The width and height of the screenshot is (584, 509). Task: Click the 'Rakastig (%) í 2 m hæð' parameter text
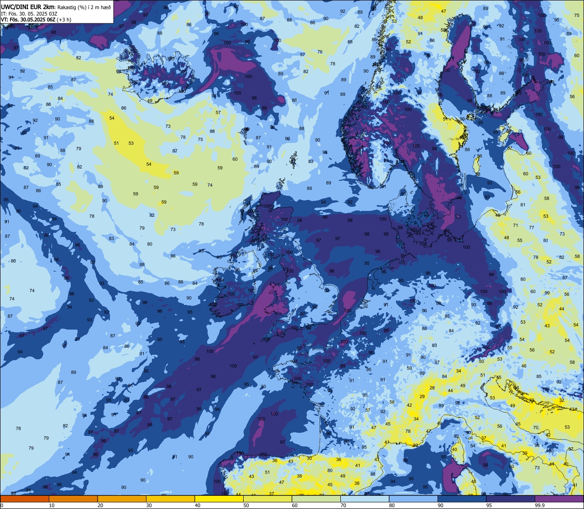(84, 7)
